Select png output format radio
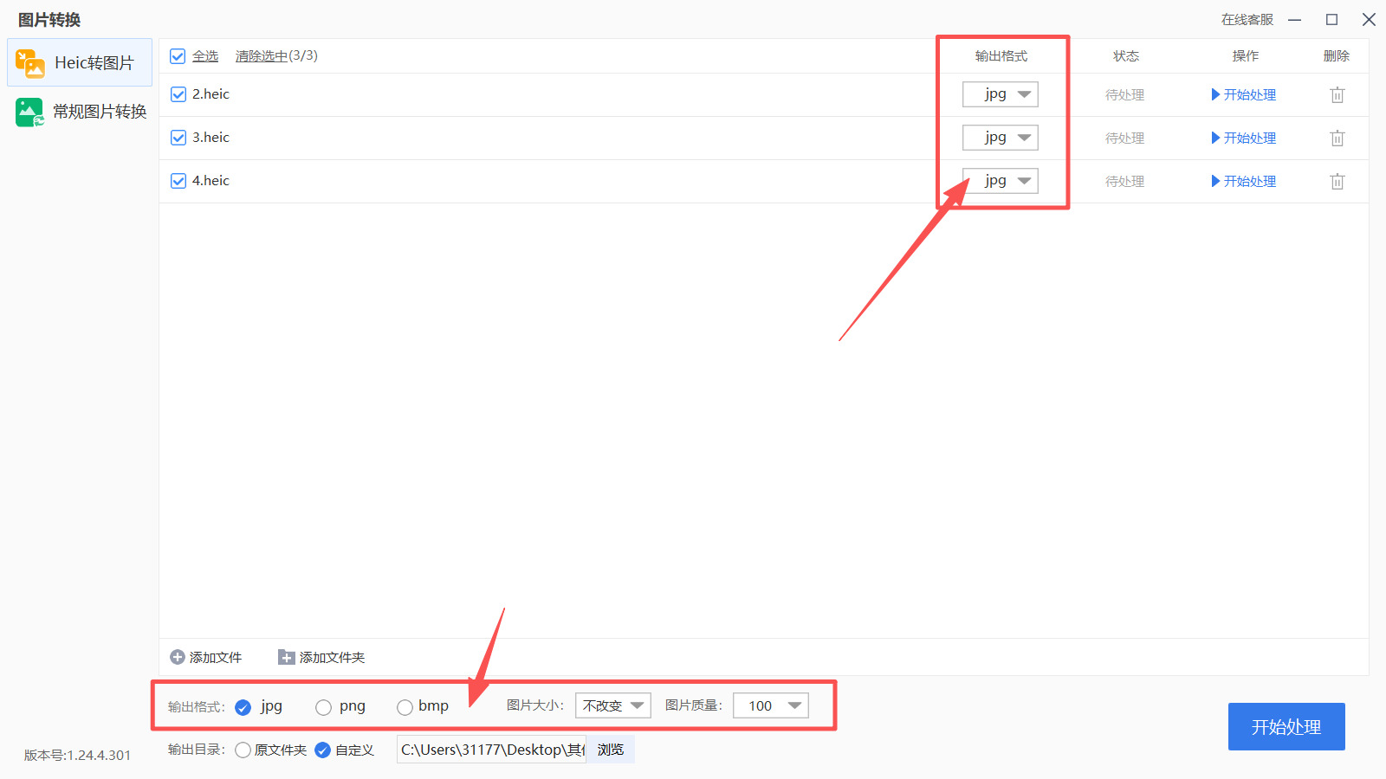The height and width of the screenshot is (779, 1386). tap(323, 707)
